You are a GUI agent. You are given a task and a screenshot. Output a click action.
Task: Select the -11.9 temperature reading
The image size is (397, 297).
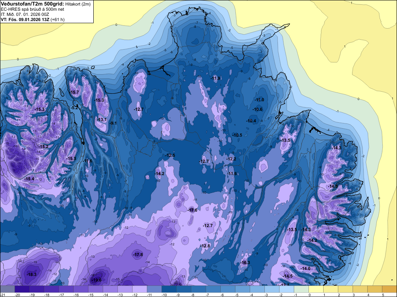tap(215, 78)
